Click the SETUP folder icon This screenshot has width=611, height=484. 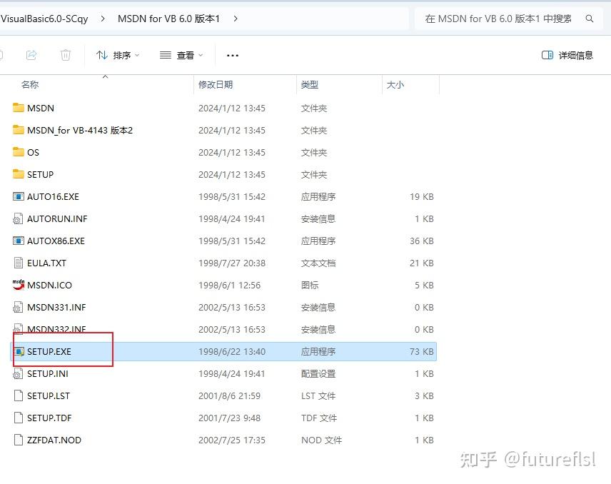click(19, 174)
